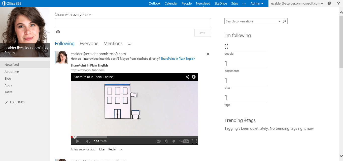Expand the search conversations scope dropdown
343x161 pixels.
coord(279,21)
